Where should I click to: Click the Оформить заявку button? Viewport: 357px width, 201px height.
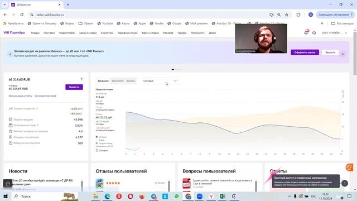coord(305,52)
